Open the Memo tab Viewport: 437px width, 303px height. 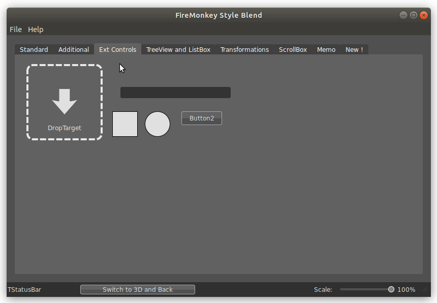[x=326, y=50]
